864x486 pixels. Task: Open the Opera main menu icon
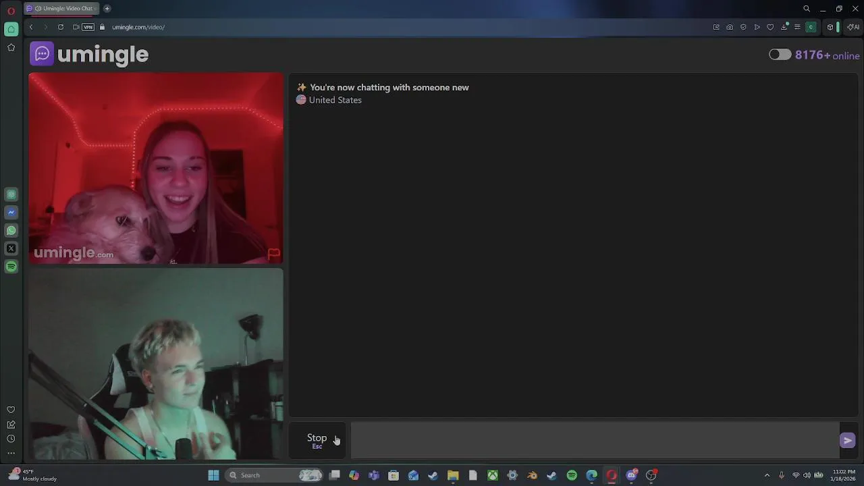(11, 11)
